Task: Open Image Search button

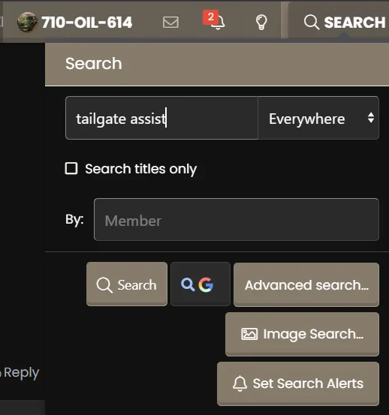Action: 302,334
